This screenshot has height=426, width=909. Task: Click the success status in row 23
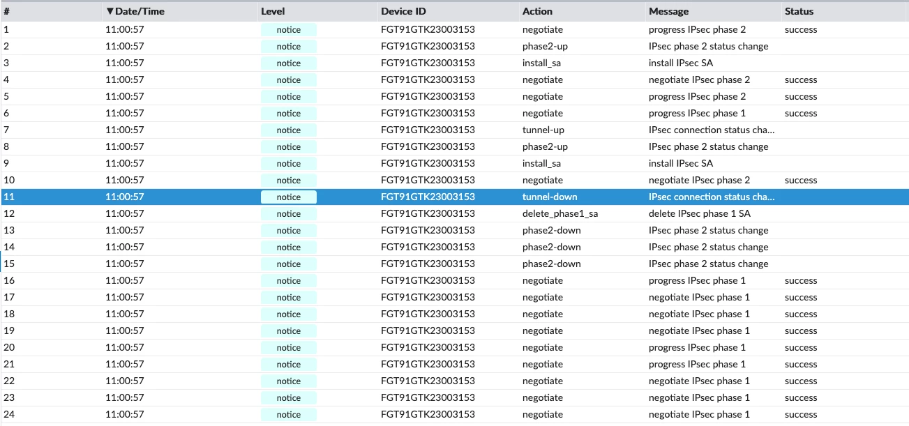click(x=801, y=397)
